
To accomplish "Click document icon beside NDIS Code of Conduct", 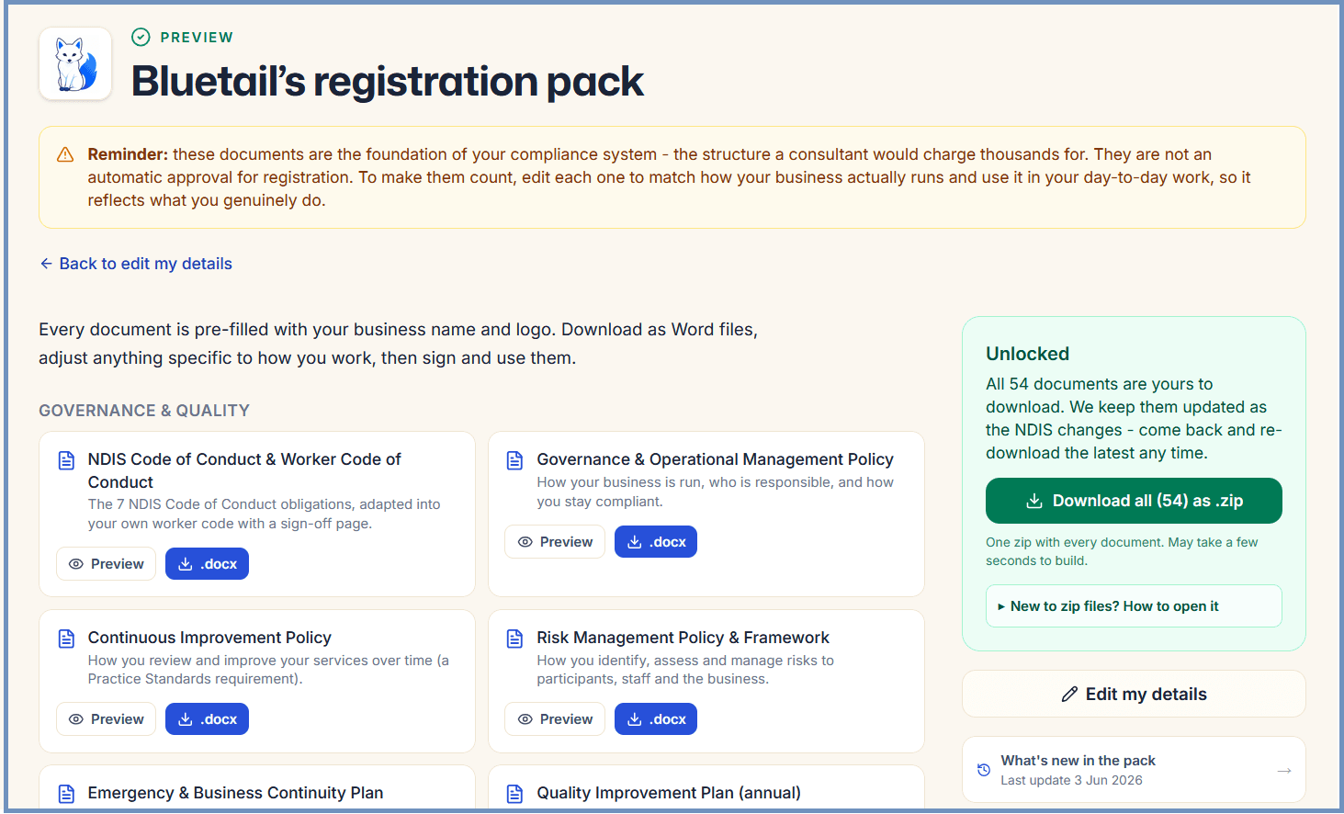I will tap(66, 460).
